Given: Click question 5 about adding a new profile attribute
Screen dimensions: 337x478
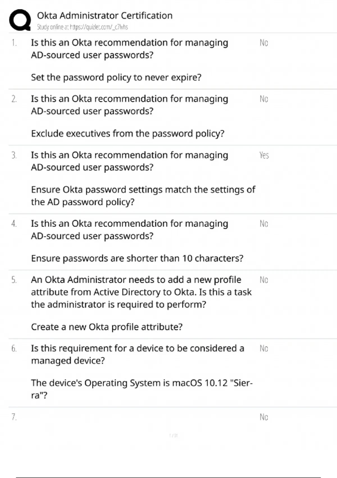Looking at the screenshot, I should coord(141,292).
